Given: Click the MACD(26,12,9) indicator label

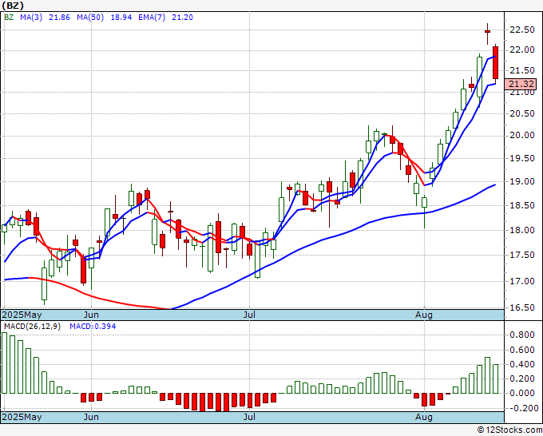Looking at the screenshot, I should pyautogui.click(x=32, y=327).
